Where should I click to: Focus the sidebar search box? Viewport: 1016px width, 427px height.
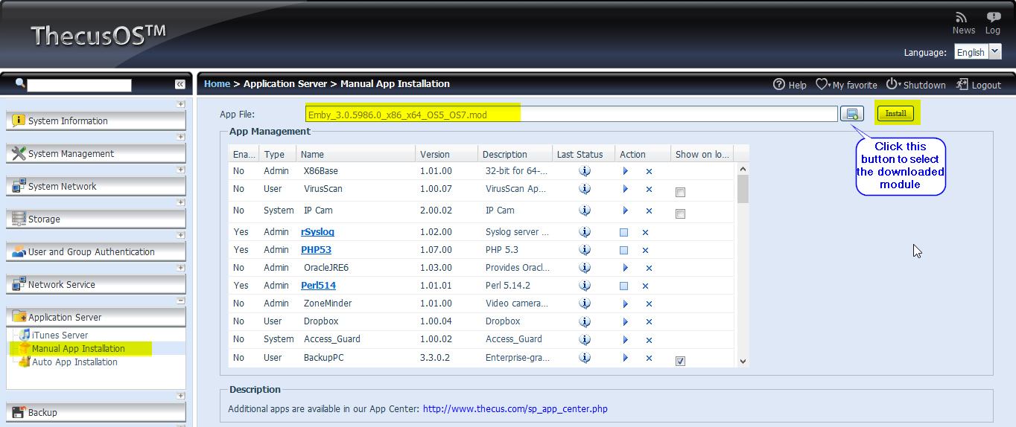79,85
